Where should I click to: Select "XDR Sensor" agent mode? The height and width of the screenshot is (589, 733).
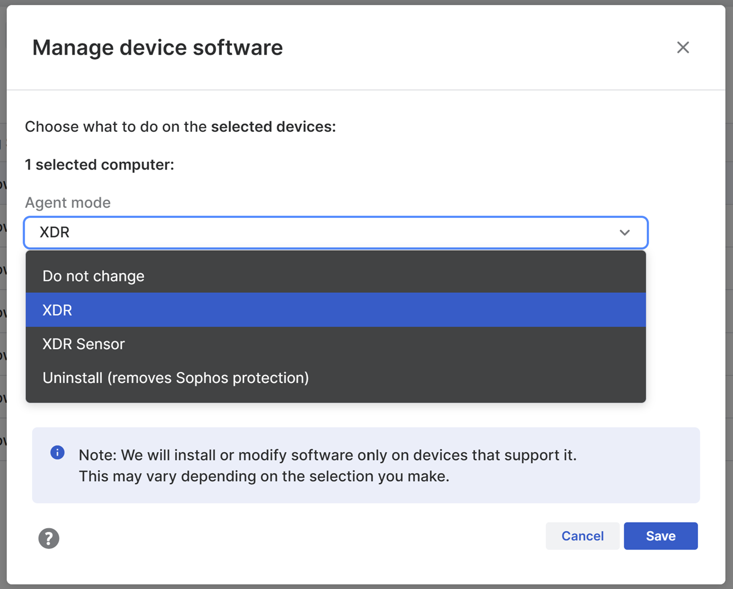[83, 343]
